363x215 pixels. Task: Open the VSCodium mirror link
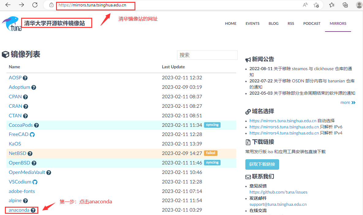click(x=20, y=182)
